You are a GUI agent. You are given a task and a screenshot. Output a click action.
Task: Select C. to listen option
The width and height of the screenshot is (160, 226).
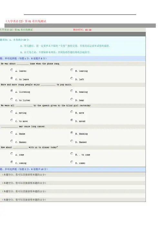click(12, 99)
